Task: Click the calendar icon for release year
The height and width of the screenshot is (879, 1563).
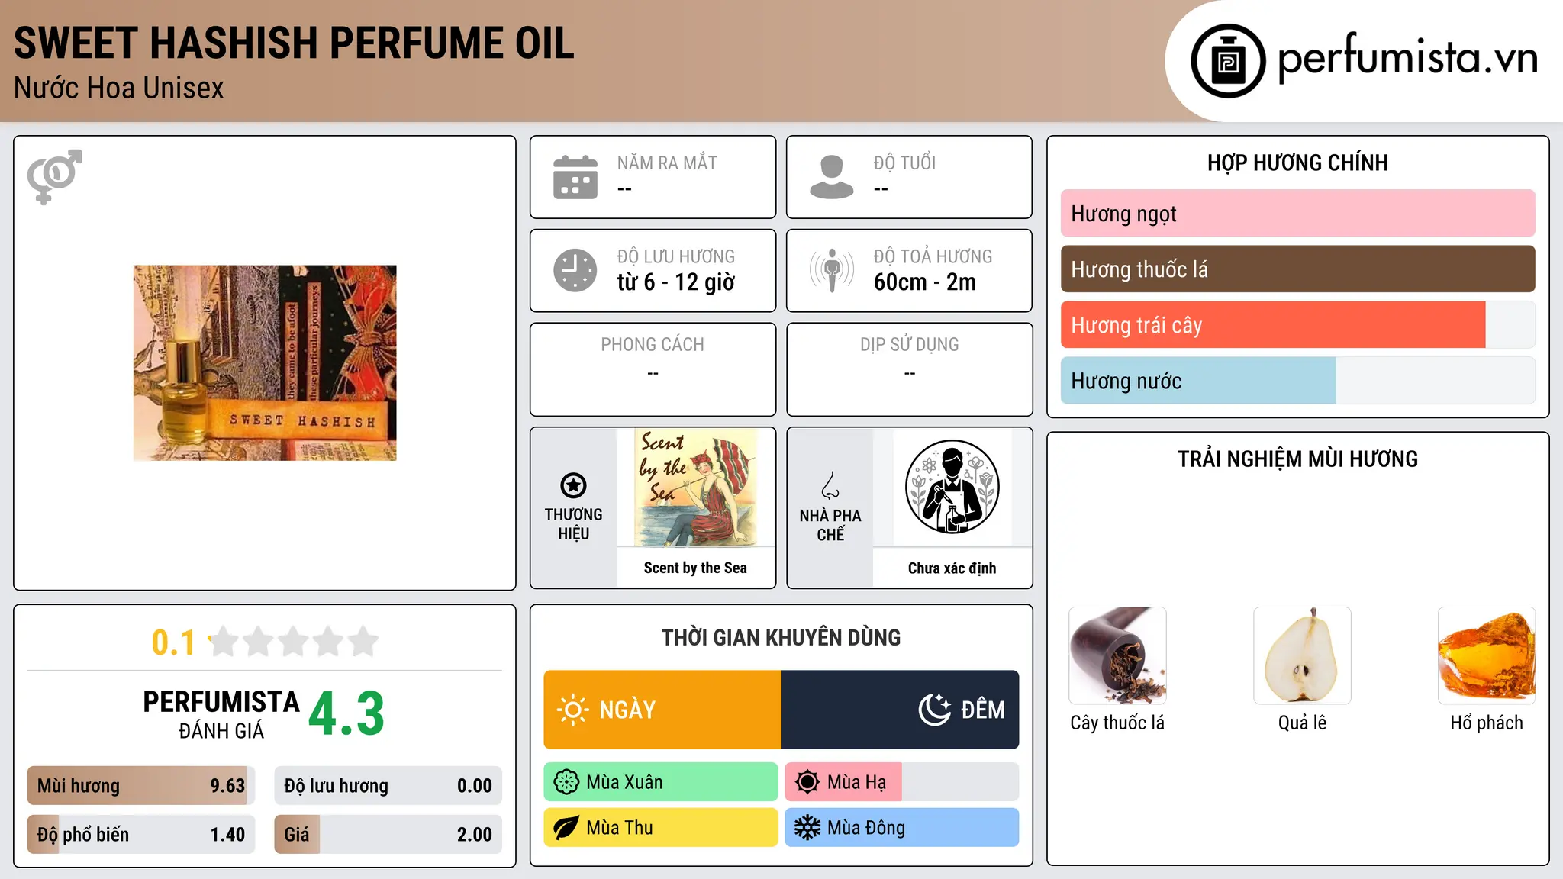Action: pyautogui.click(x=575, y=177)
